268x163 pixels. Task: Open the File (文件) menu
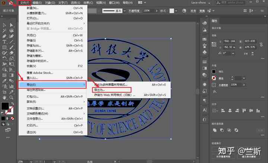tap(25, 3)
